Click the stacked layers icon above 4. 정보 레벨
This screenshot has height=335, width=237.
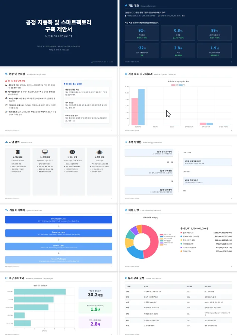(x=18, y=152)
